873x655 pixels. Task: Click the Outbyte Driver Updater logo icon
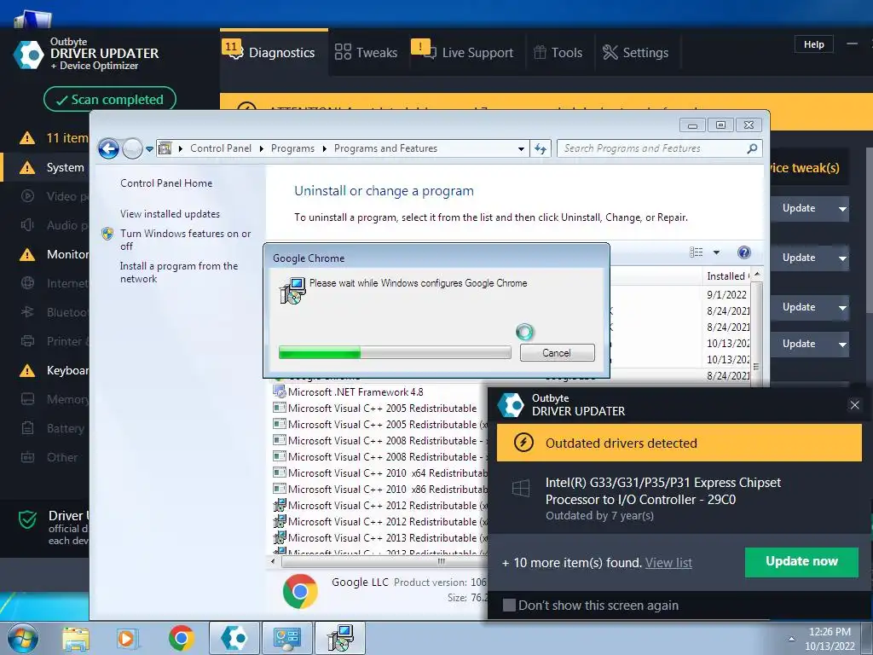[x=28, y=55]
